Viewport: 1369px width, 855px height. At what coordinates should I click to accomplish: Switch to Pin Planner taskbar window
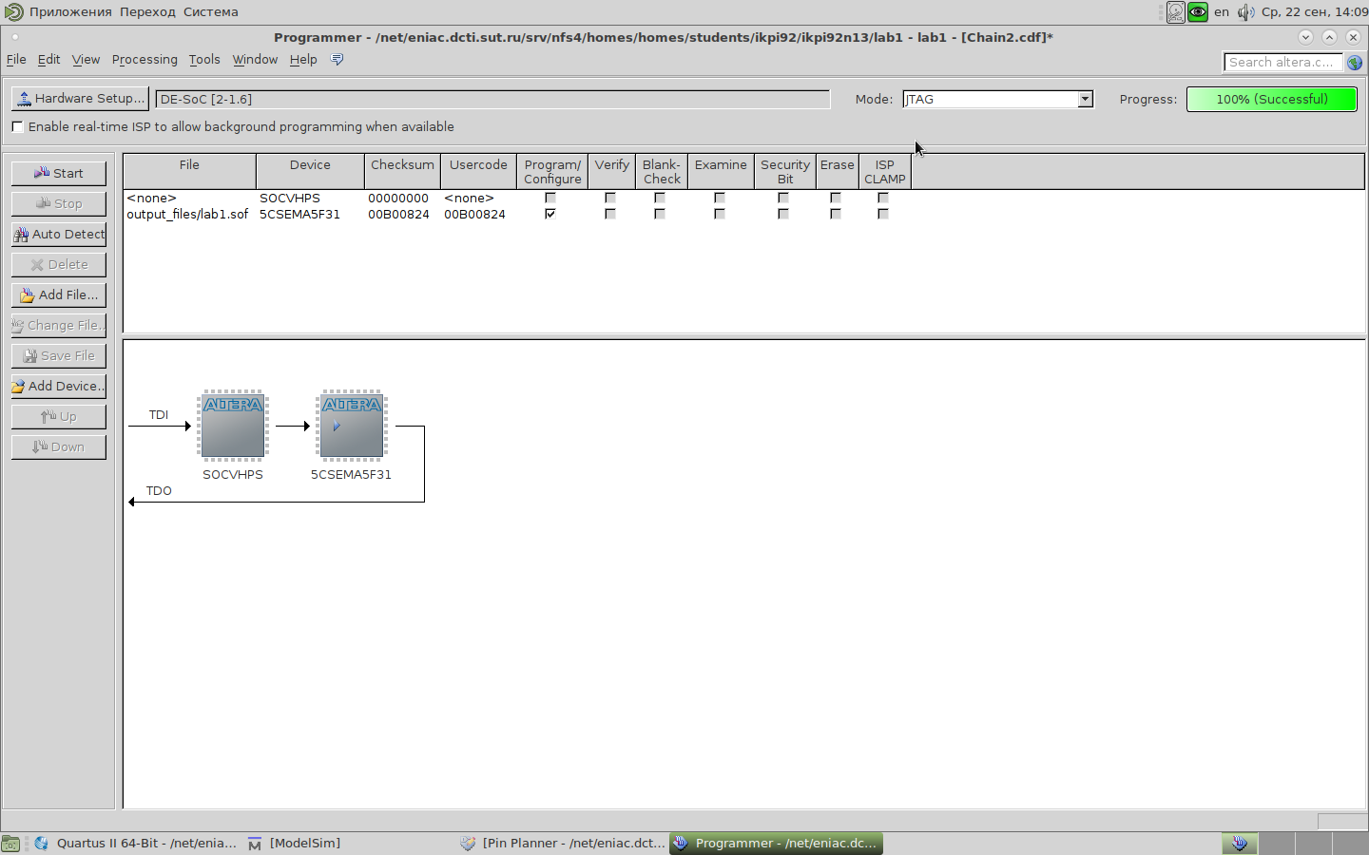click(562, 843)
